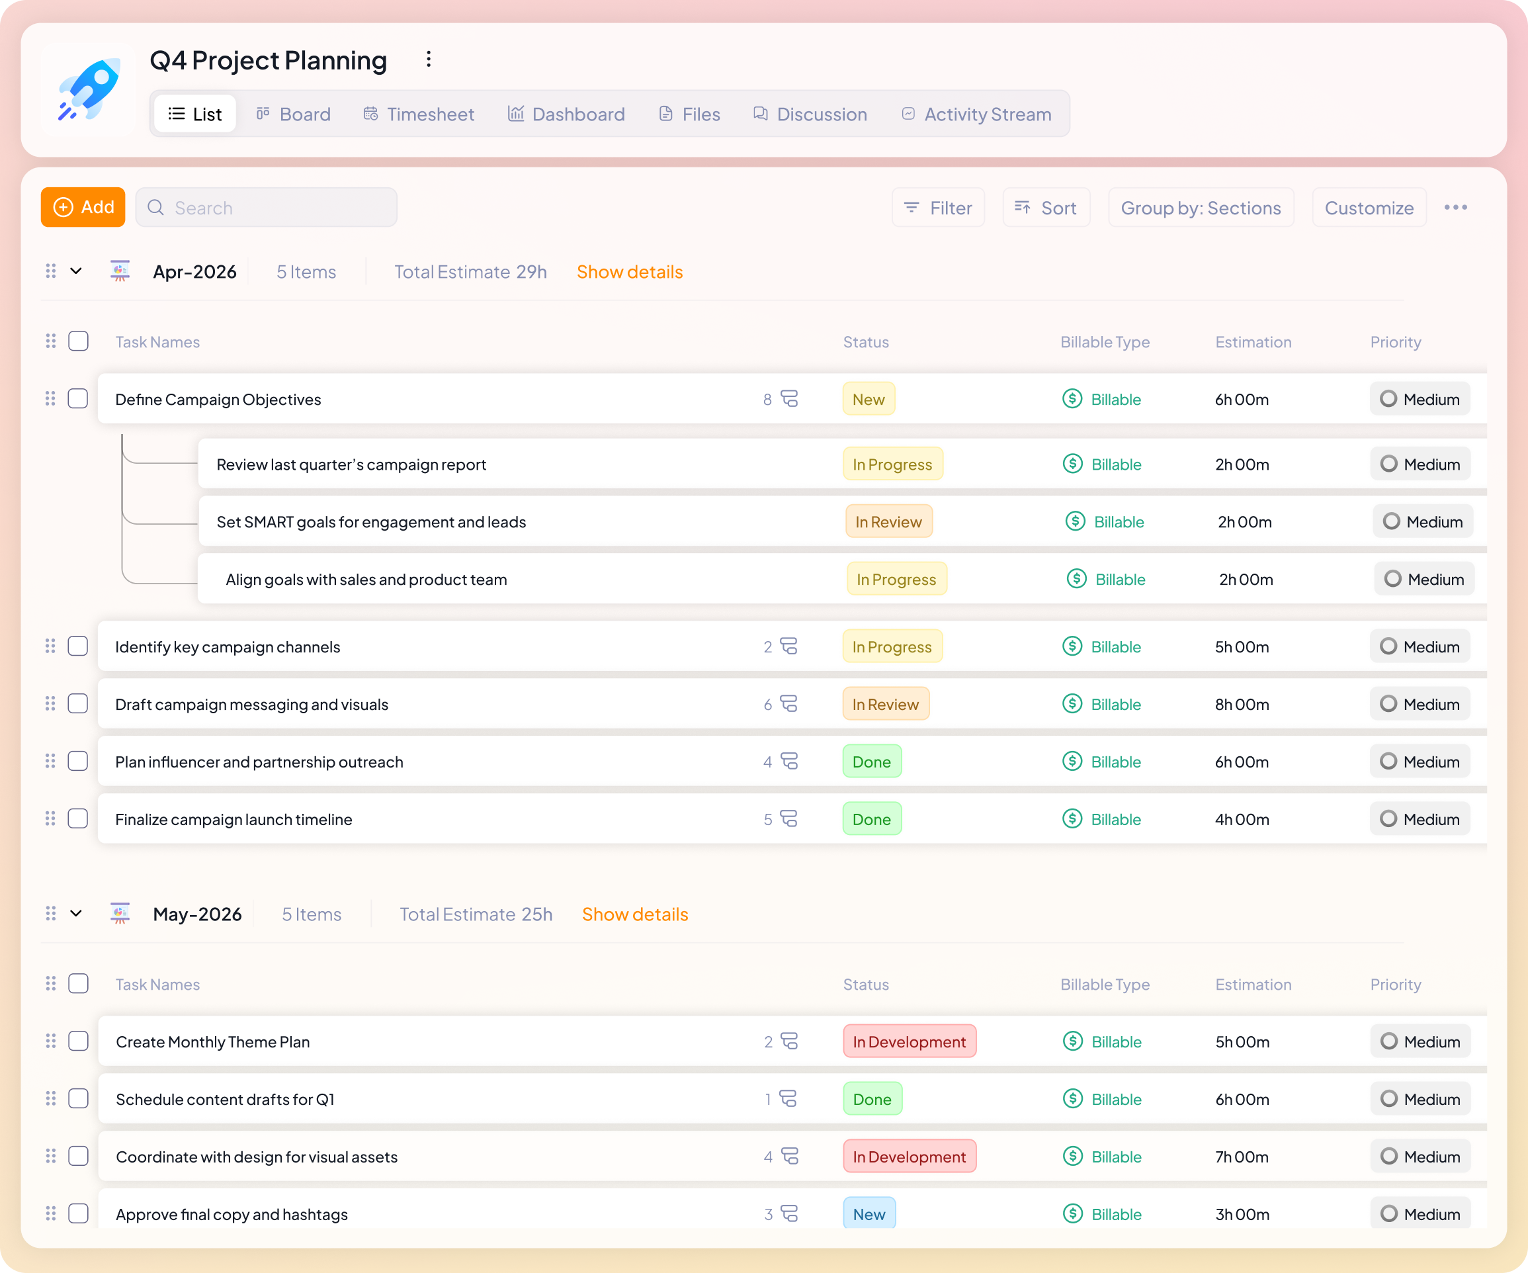
Task: Open the Activity Stream tab
Action: [976, 114]
